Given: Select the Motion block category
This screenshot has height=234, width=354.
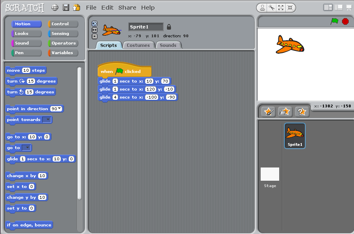Looking at the screenshot, I should [x=27, y=24].
